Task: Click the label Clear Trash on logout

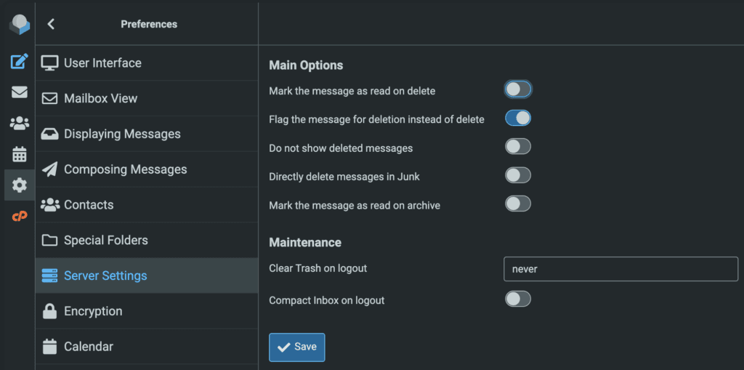Action: click(x=318, y=268)
